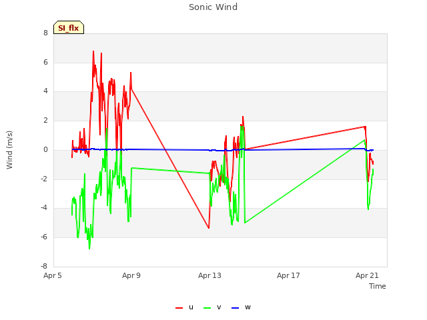Click the Apr 9 x-axis label
Viewport: 427px width, 320px height.
tap(131, 275)
